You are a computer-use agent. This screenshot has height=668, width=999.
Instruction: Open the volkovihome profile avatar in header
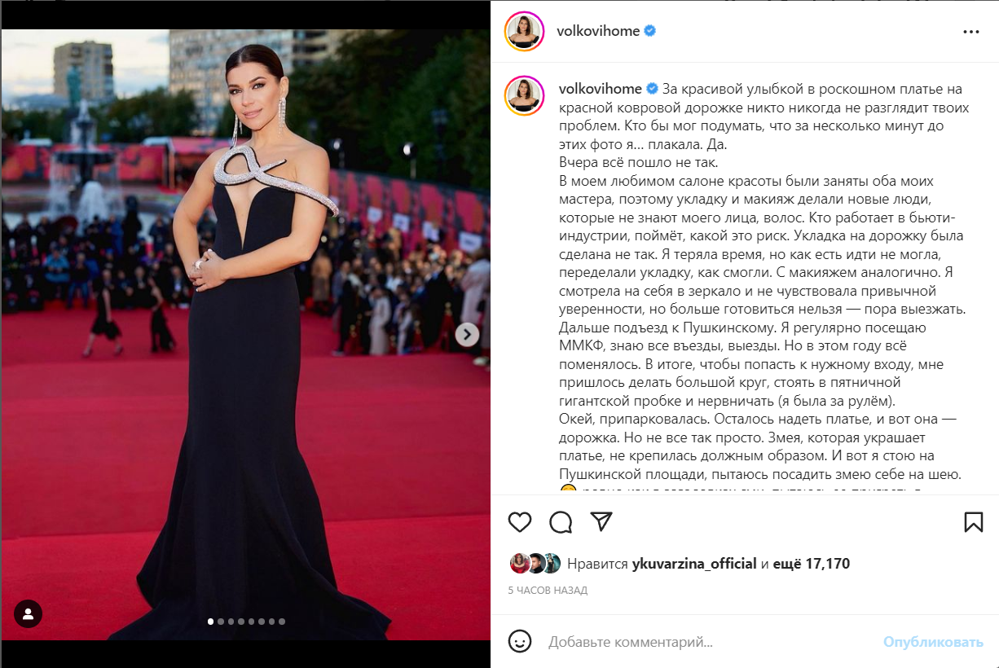pyautogui.click(x=524, y=32)
